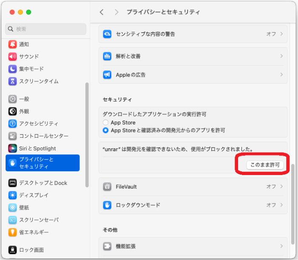Click the センシティブな内容の警告 eye icon

(107, 34)
